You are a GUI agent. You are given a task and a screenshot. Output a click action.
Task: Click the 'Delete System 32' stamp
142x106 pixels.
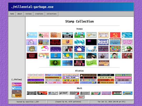pos(79,63)
